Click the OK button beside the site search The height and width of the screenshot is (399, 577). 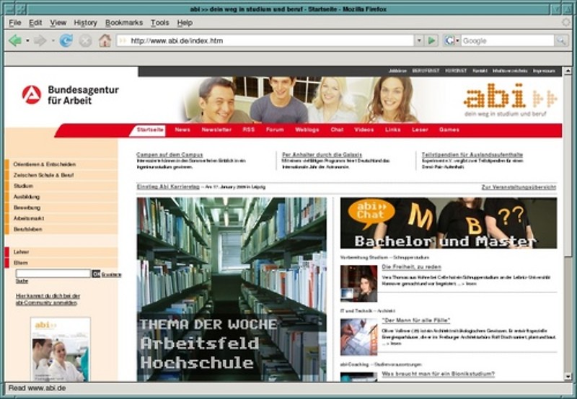click(x=96, y=274)
